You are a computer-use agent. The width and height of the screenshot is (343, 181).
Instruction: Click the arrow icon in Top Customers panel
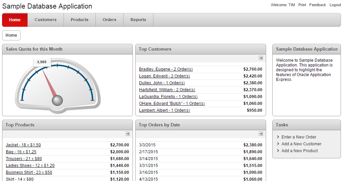[x=261, y=58]
